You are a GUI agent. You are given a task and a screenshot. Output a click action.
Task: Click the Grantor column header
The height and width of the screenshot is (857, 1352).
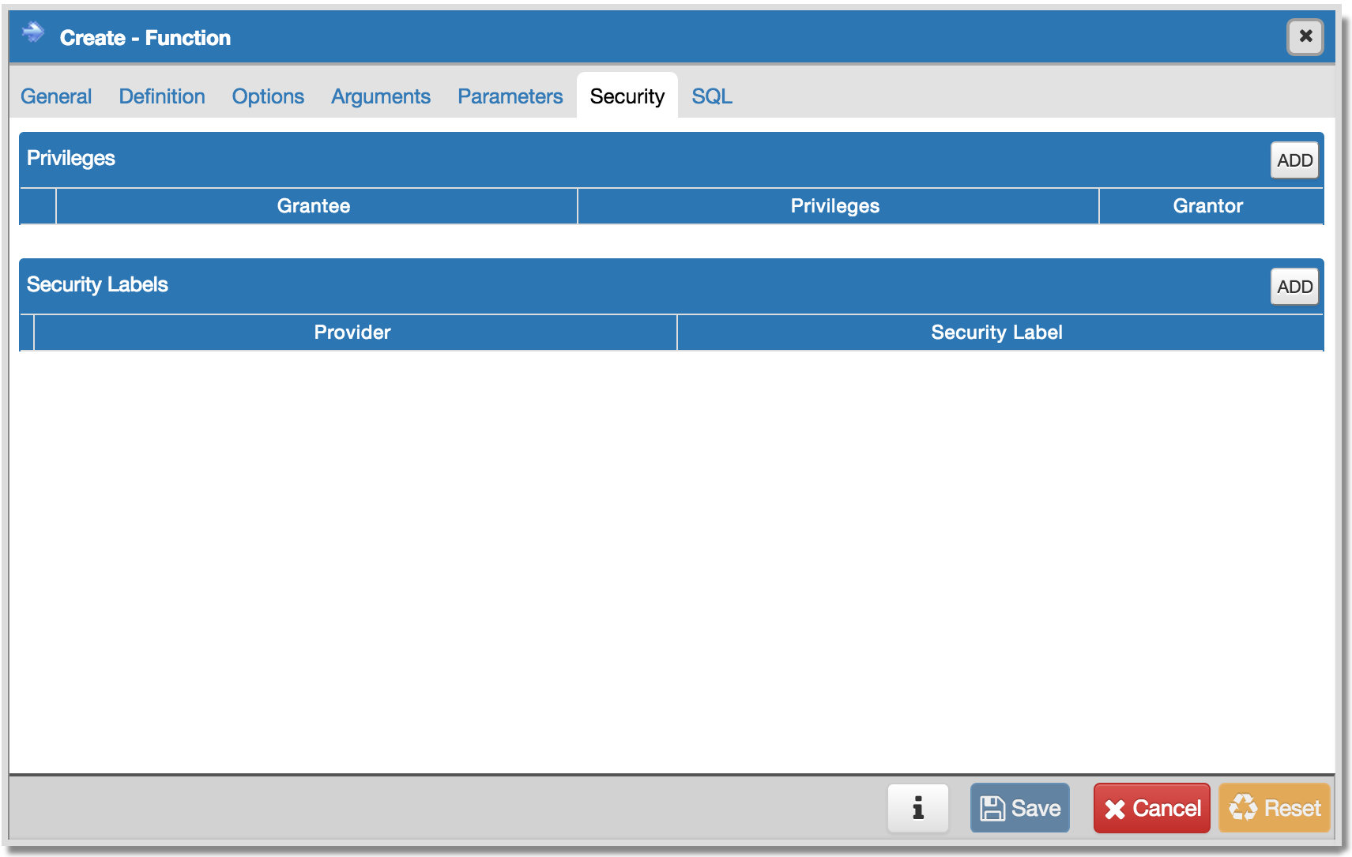point(1207,206)
